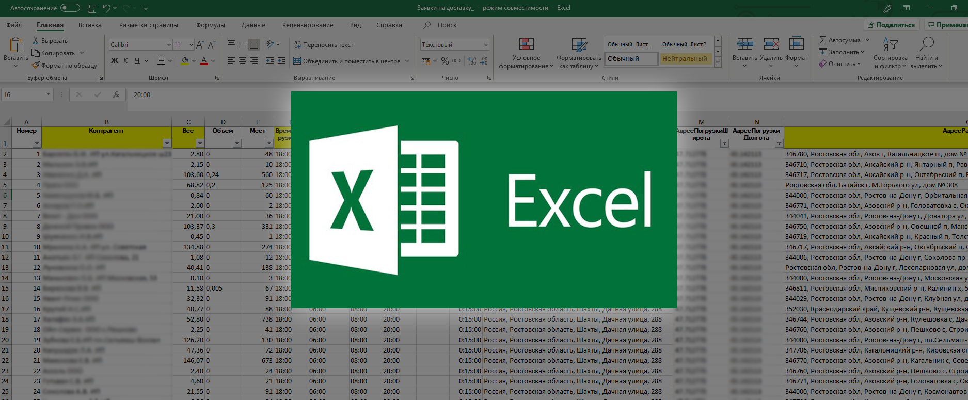Image resolution: width=968 pixels, height=400 pixels.
Task: Increase the indent
Action: (x=281, y=61)
